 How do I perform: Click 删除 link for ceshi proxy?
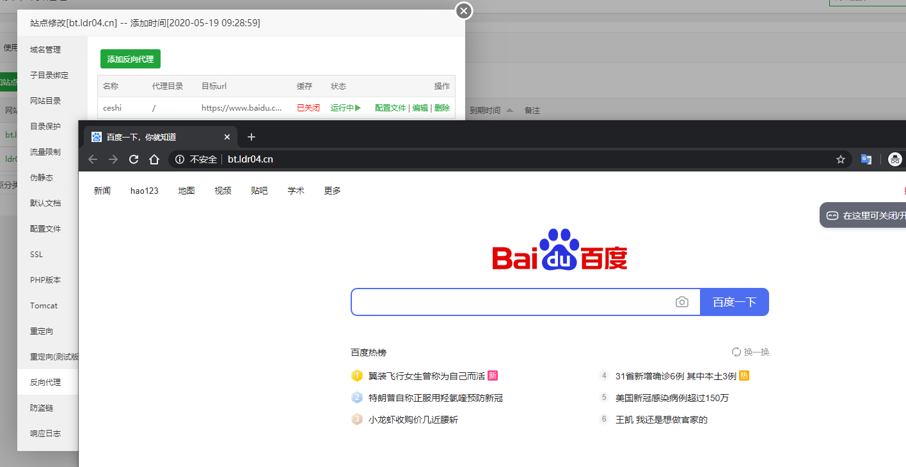[442, 108]
